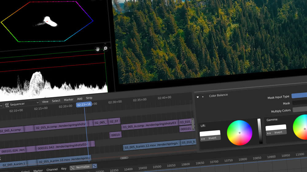Click the Gamma color wheel
This screenshot has width=307, height=172.
pyautogui.click(x=301, y=127)
